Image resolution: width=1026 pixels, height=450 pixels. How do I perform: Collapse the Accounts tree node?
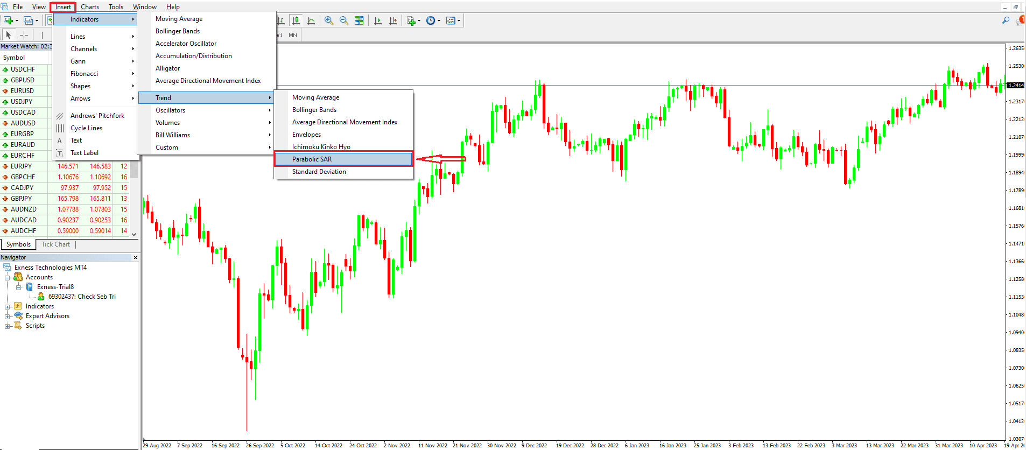click(x=8, y=277)
